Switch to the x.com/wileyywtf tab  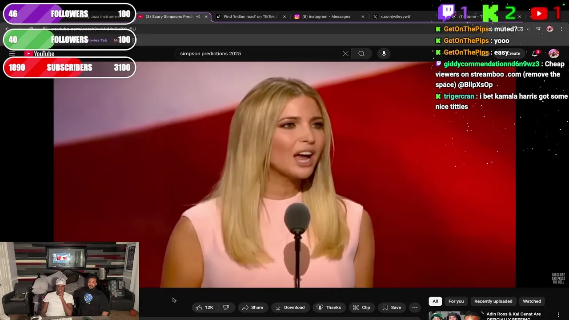(396, 16)
